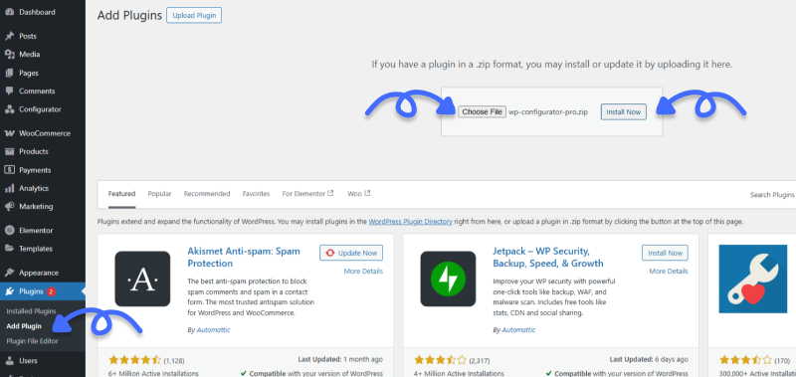Select the Add Plugin submenu item
Screen dimensions: 796x377
24,326
